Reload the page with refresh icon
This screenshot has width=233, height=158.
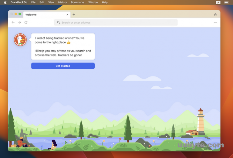[26, 22]
